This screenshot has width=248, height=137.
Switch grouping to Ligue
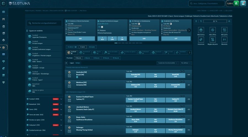tap(72, 63)
